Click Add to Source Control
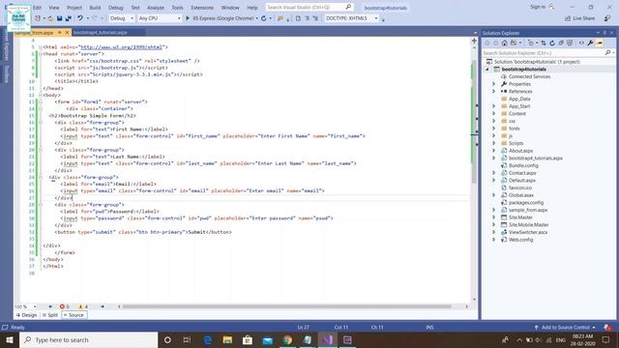Screen dimensions: 619x348 [x=565, y=327]
